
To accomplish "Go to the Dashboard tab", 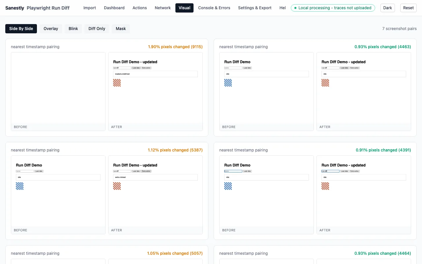I will pos(114,8).
